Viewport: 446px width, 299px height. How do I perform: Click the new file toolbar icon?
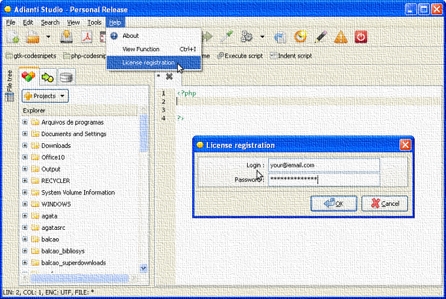13,37
